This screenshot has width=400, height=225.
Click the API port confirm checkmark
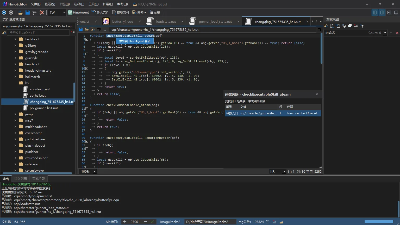[x=152, y=222]
